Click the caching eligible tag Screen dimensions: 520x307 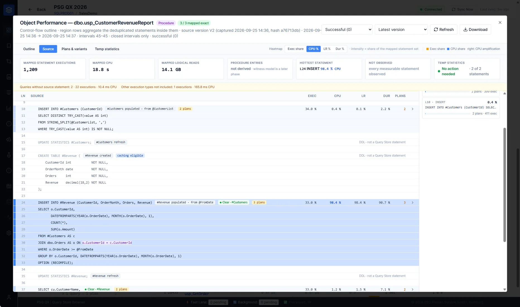point(130,156)
